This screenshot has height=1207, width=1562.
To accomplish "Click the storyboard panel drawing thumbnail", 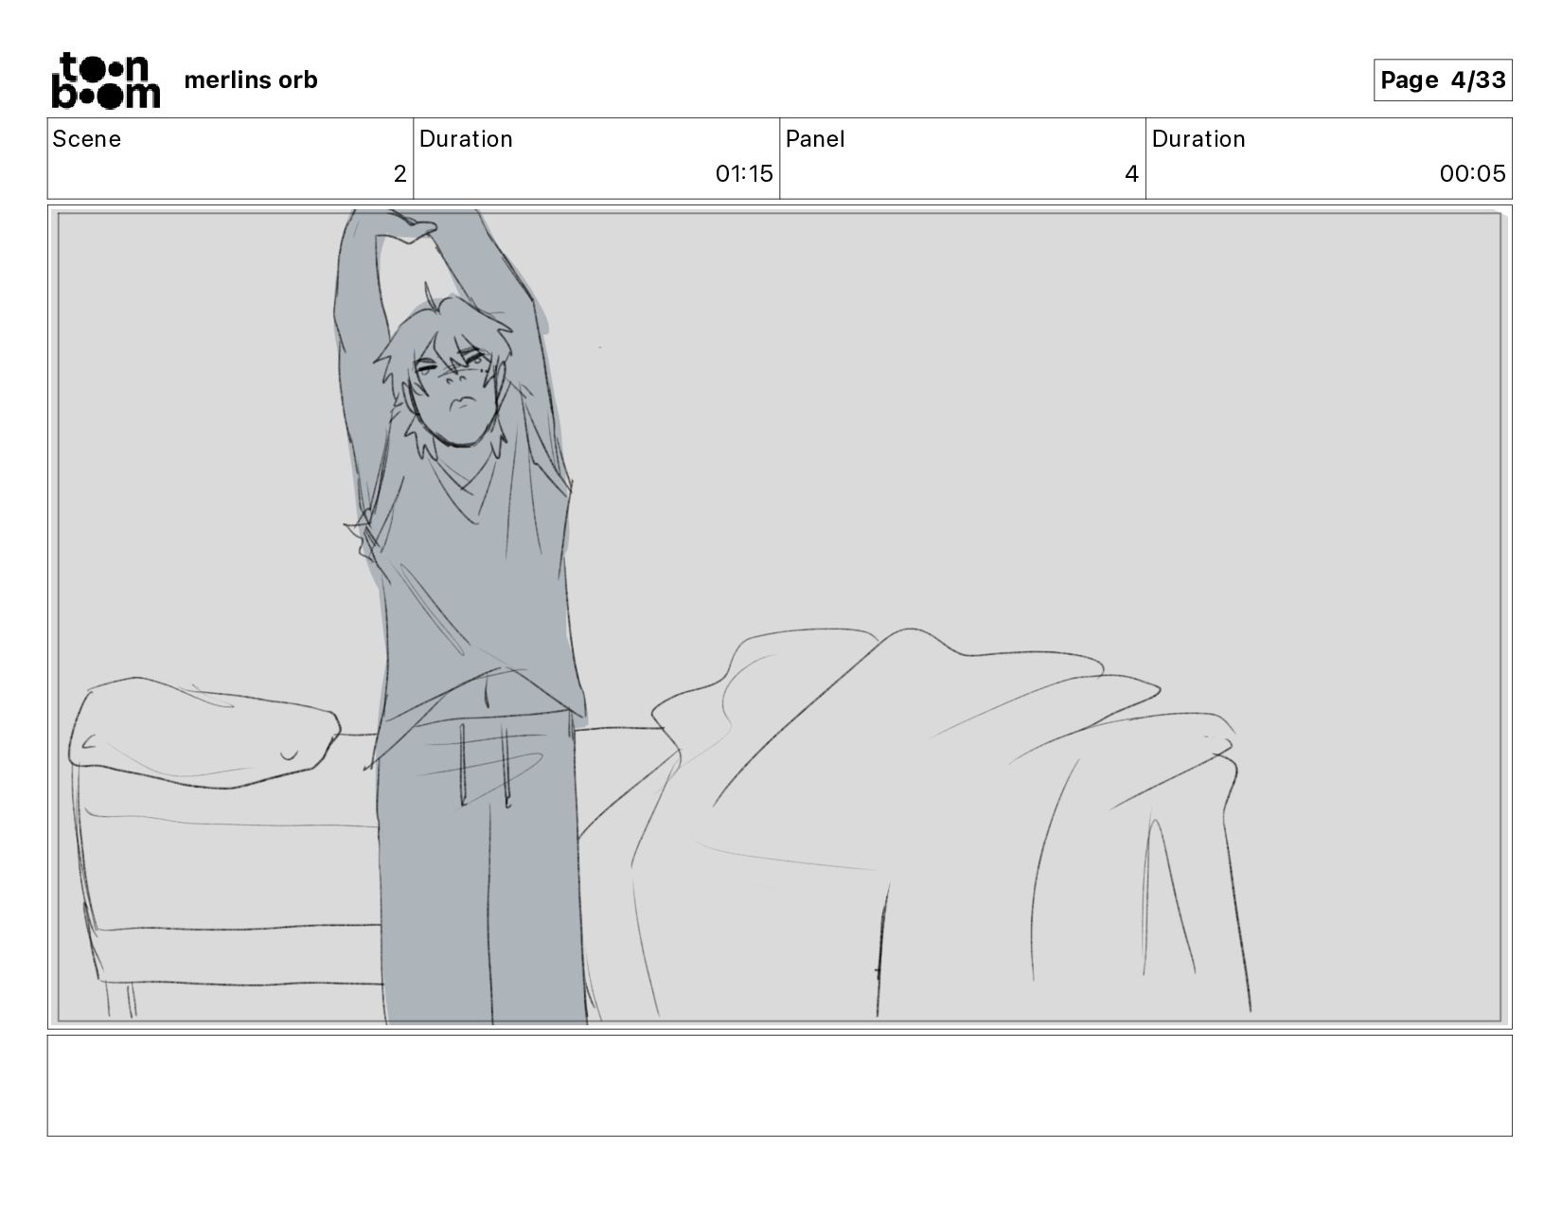I will tap(780, 617).
